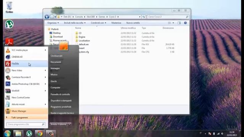Image resolution: width=244 pixels, height=137 pixels.
Task: Open Programmi predefiniti
Action: tap(61, 107)
